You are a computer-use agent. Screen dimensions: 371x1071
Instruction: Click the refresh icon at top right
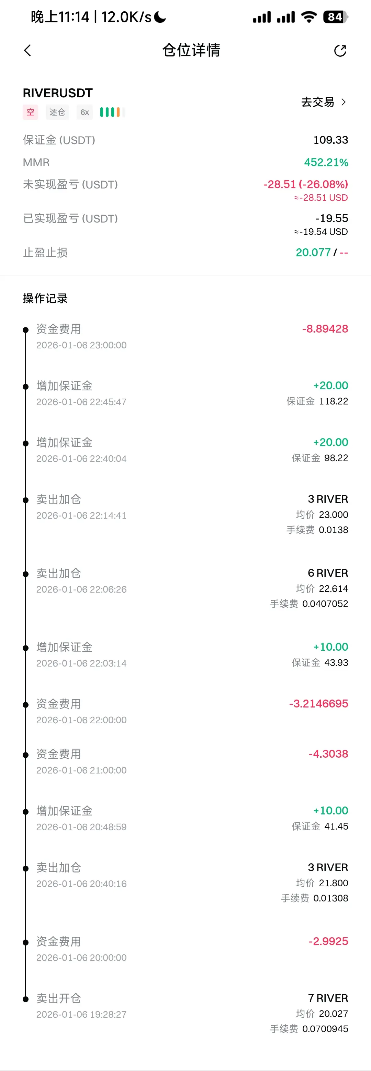coord(340,51)
